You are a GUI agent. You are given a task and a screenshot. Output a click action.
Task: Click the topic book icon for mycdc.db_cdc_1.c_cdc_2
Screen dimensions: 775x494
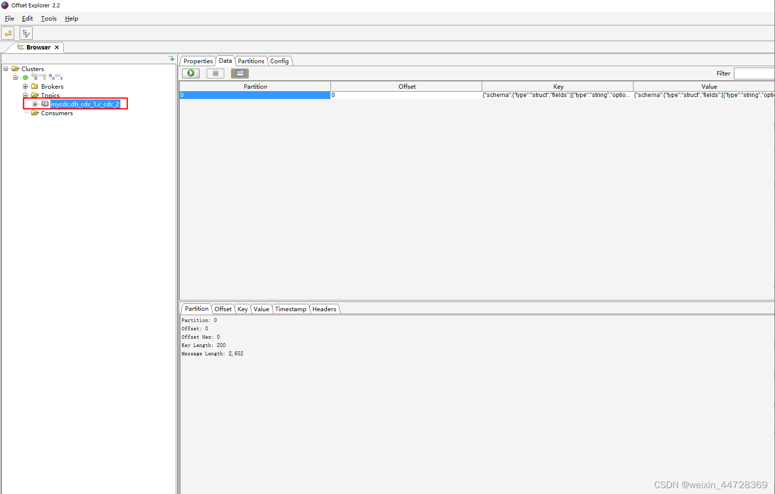45,104
